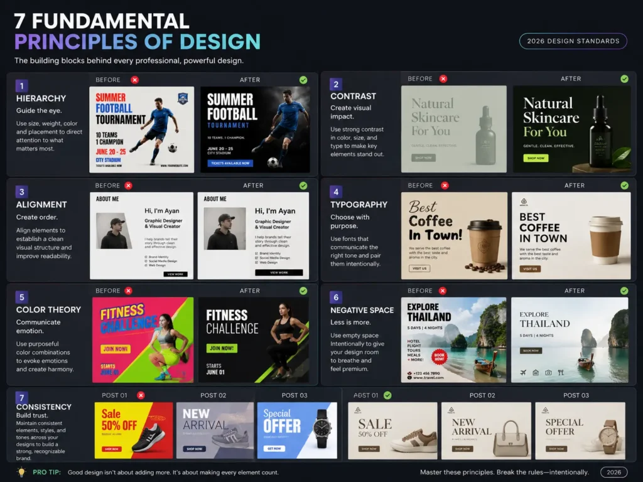
Task: Click the airplane icon on the clean Thailand card
Action: click(523, 373)
